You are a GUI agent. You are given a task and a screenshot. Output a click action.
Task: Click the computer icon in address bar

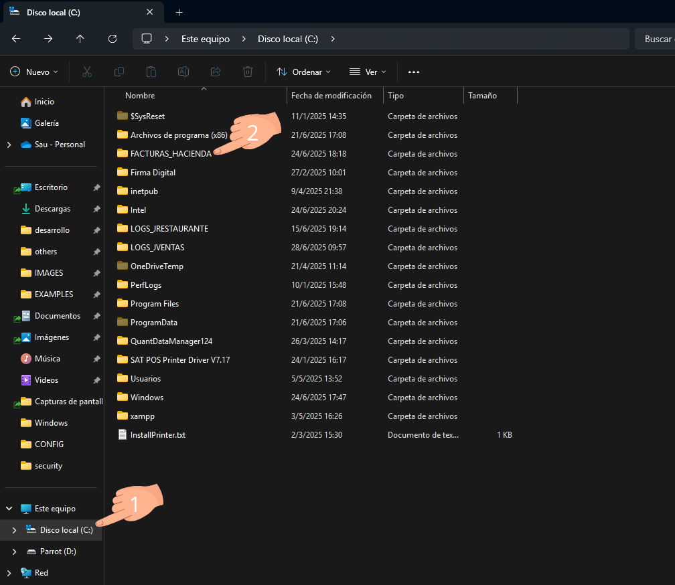(x=147, y=39)
